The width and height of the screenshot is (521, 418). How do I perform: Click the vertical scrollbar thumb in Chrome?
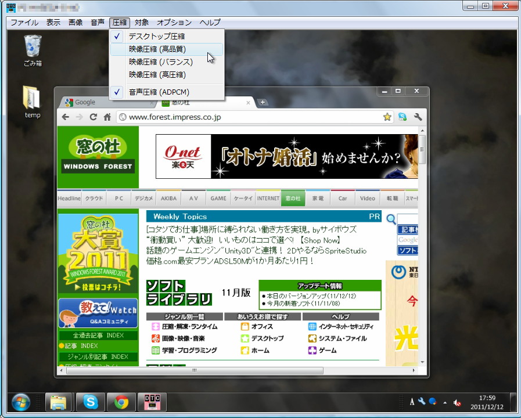[422, 149]
